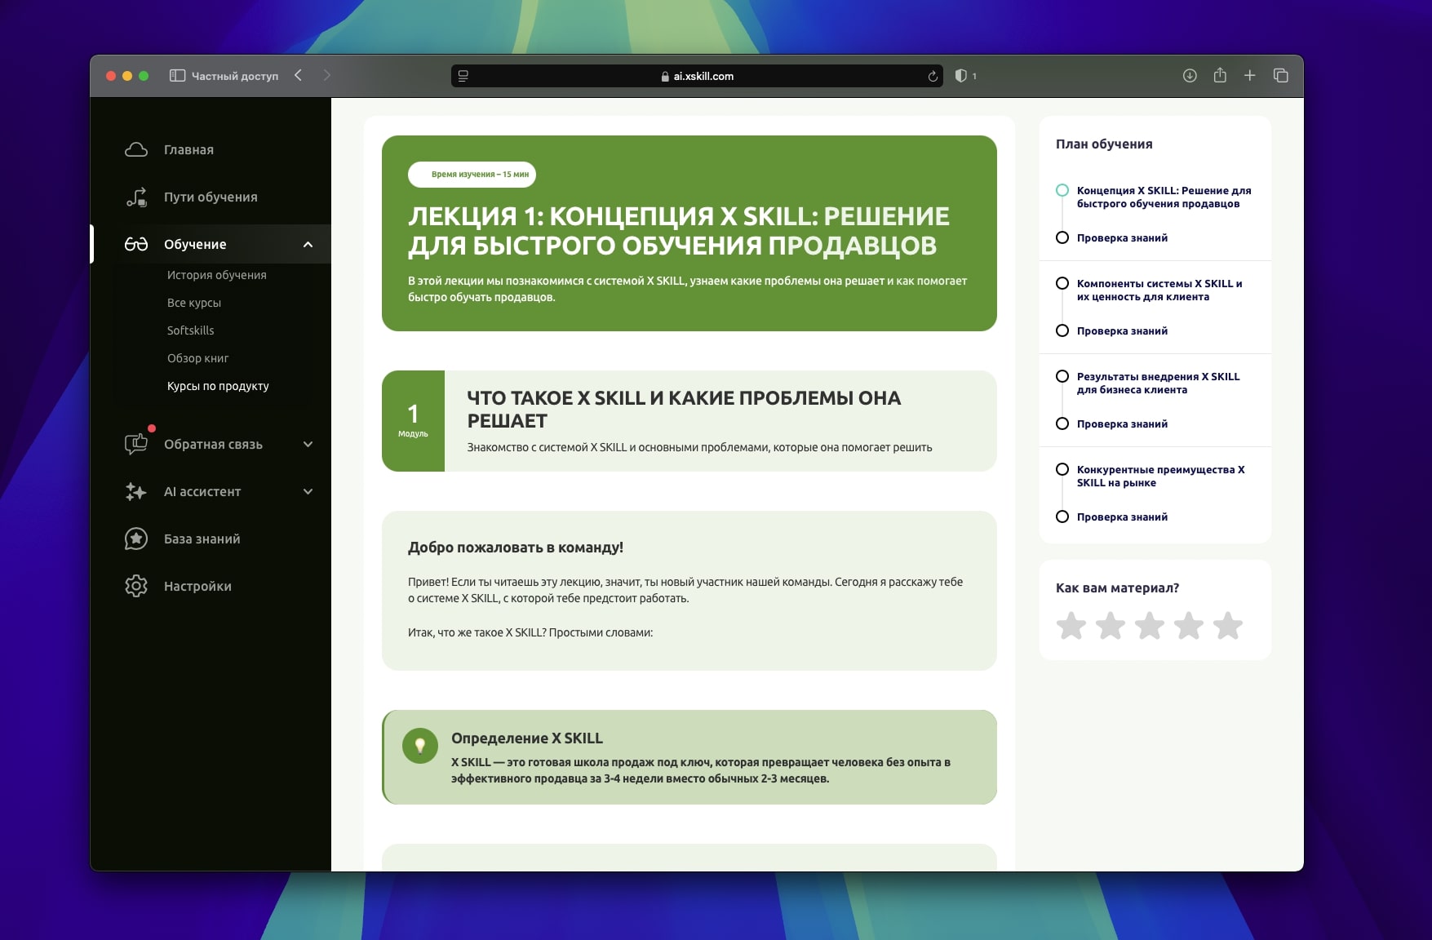Click the План обучения heading

pos(1104,144)
